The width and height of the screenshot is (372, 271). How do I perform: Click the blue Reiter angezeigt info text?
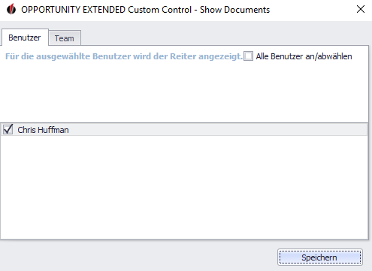pos(124,56)
